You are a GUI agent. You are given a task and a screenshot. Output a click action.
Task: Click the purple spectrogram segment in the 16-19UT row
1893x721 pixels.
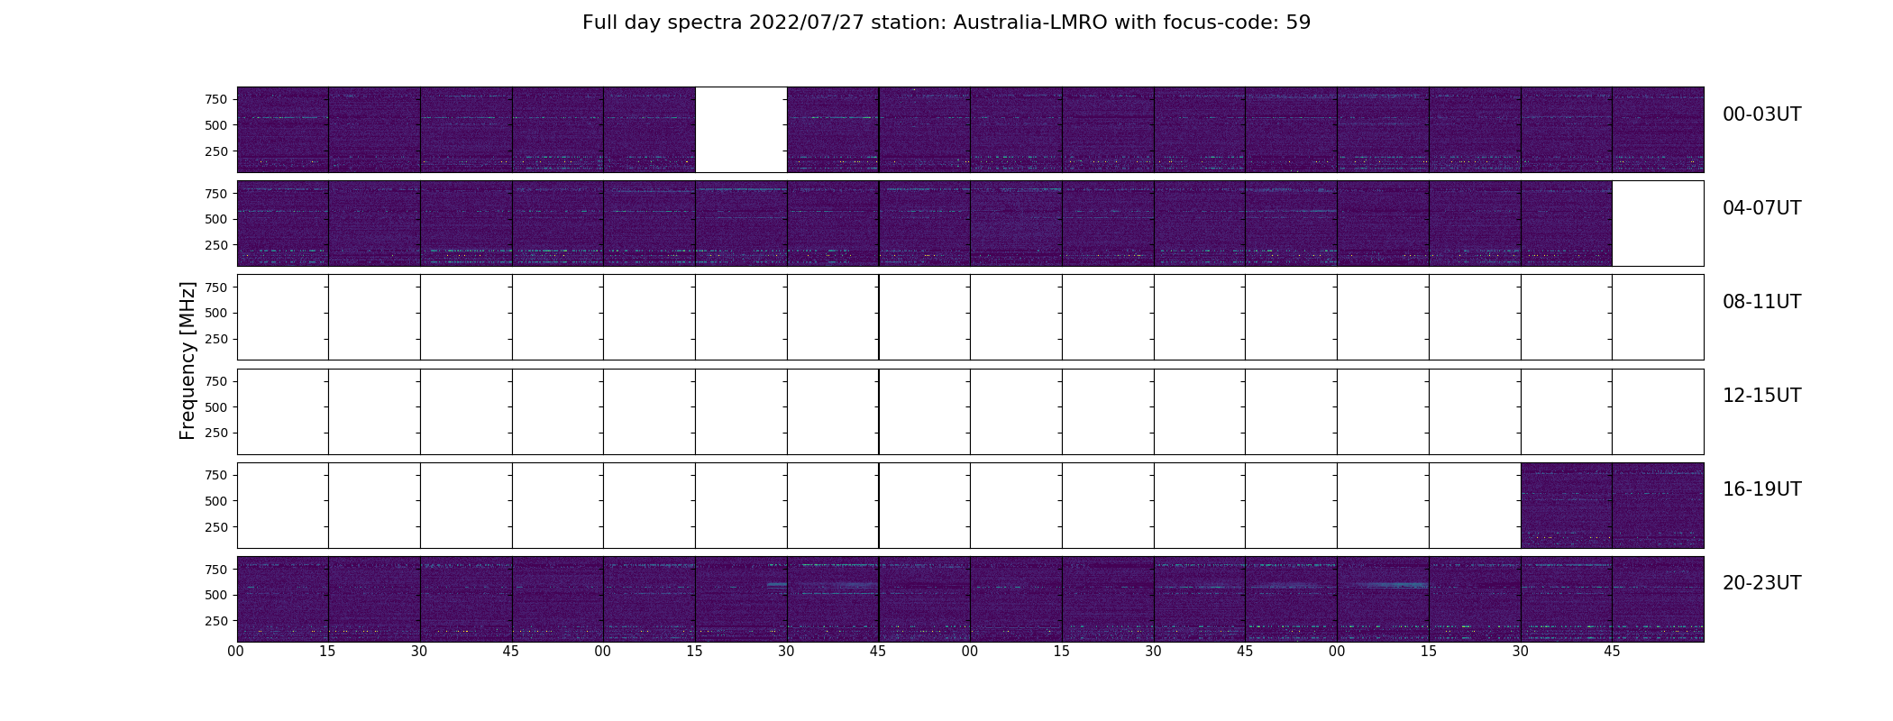(x=1612, y=506)
